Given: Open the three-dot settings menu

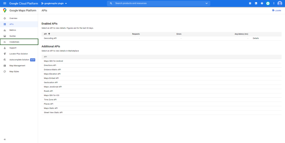Looking at the screenshot, I should click(x=274, y=3).
